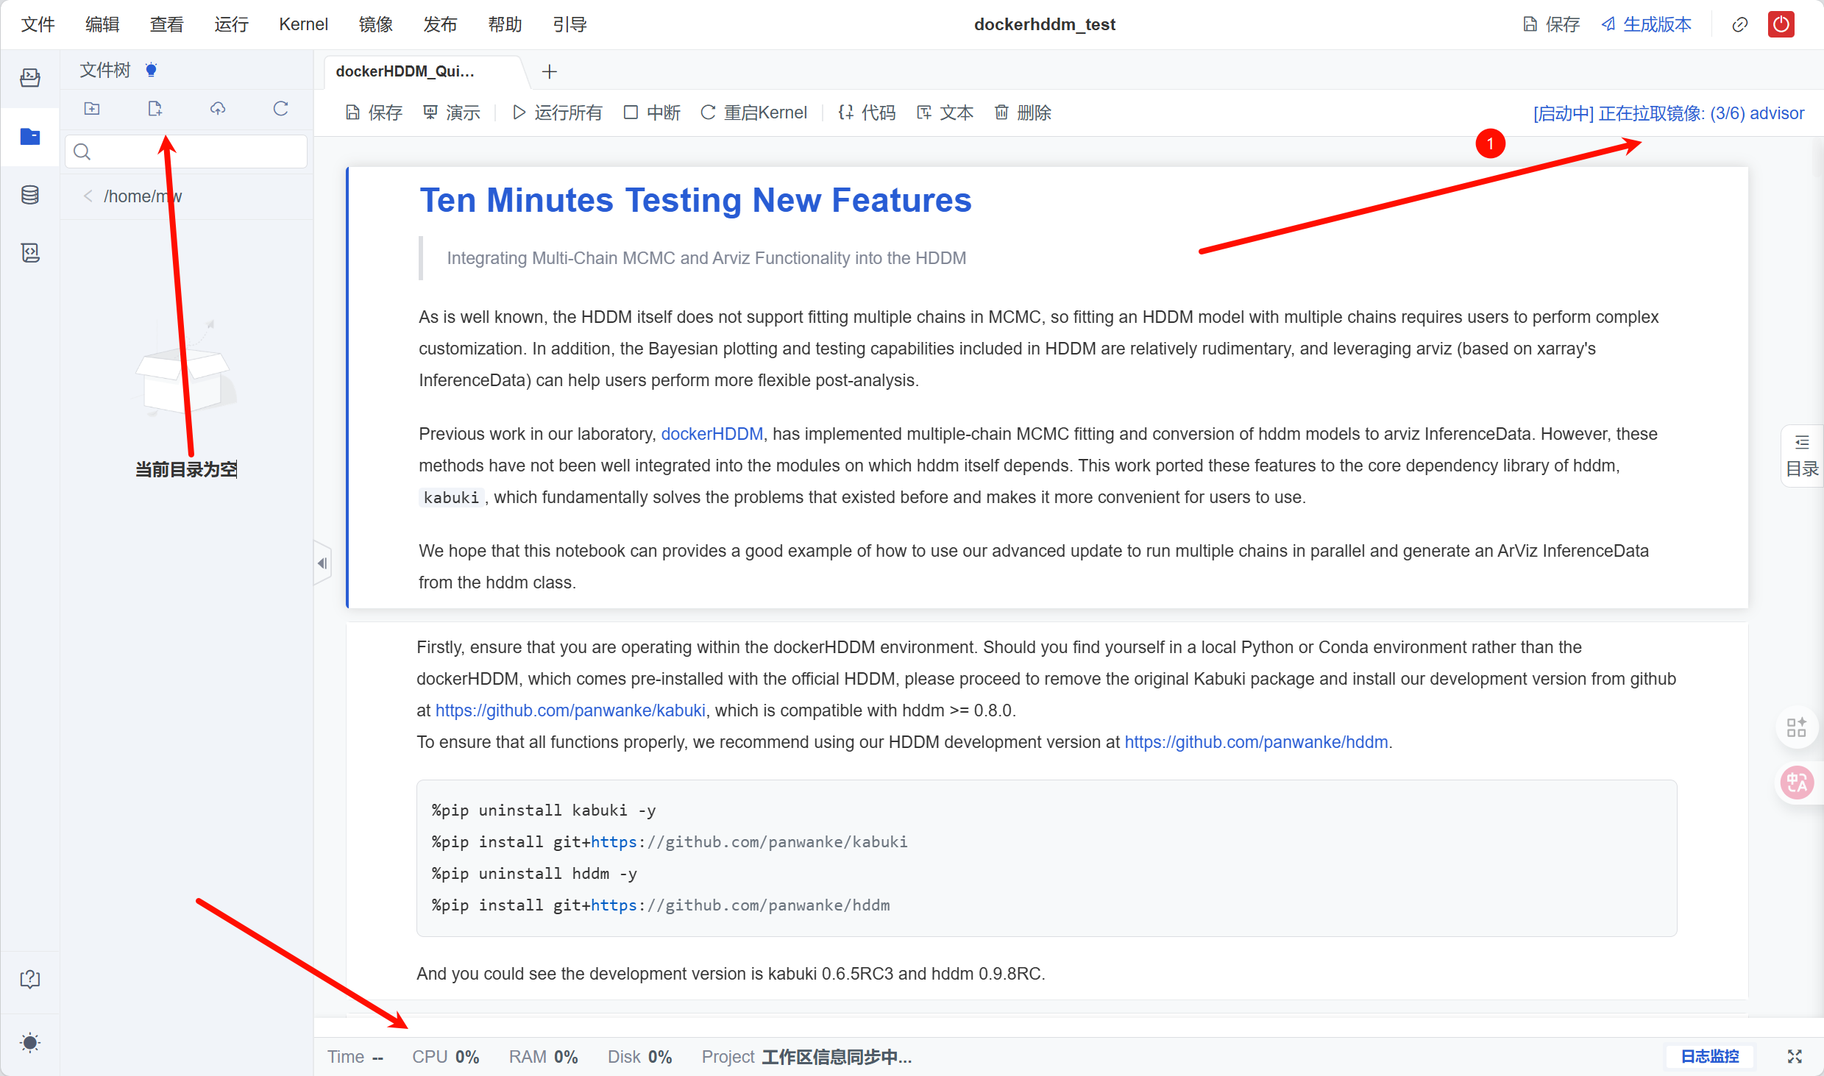Click the upload file cloud icon

pos(218,109)
